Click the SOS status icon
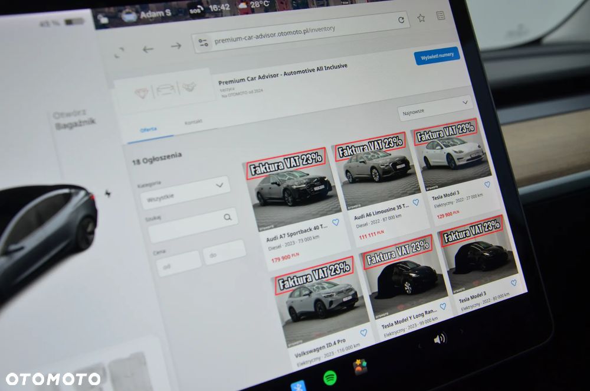590x391 pixels. pyautogui.click(x=196, y=10)
